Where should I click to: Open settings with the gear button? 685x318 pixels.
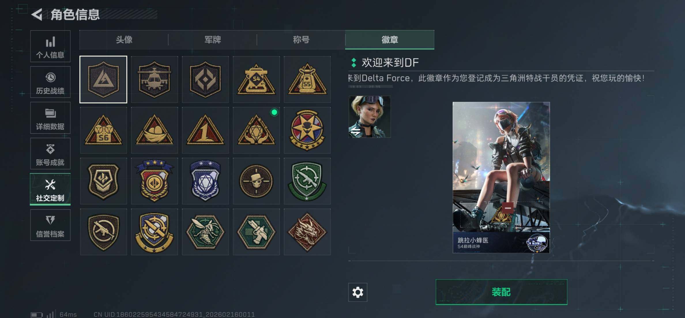358,292
